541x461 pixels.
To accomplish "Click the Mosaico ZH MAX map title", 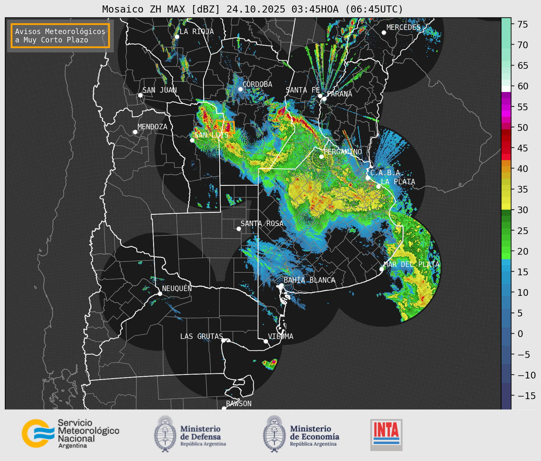I will (252, 9).
